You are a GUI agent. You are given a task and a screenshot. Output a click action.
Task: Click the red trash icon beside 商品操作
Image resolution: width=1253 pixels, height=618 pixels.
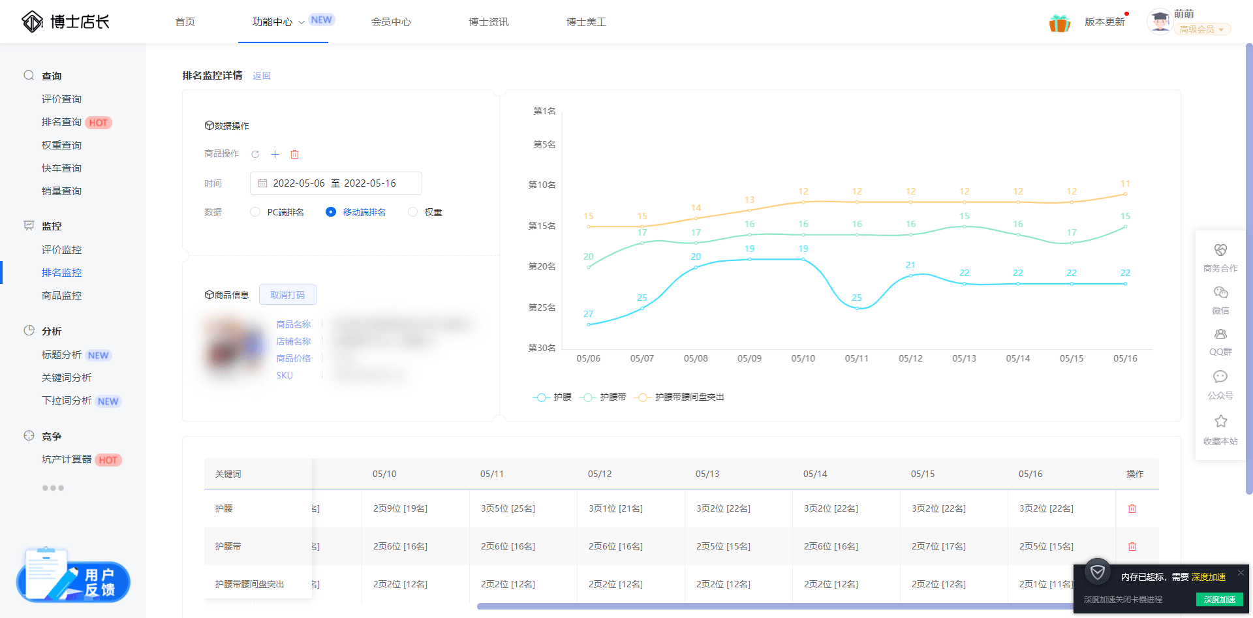pos(294,155)
